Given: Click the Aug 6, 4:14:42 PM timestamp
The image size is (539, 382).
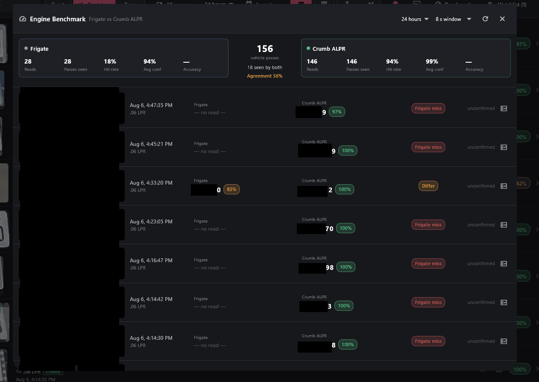Looking at the screenshot, I should 151,299.
